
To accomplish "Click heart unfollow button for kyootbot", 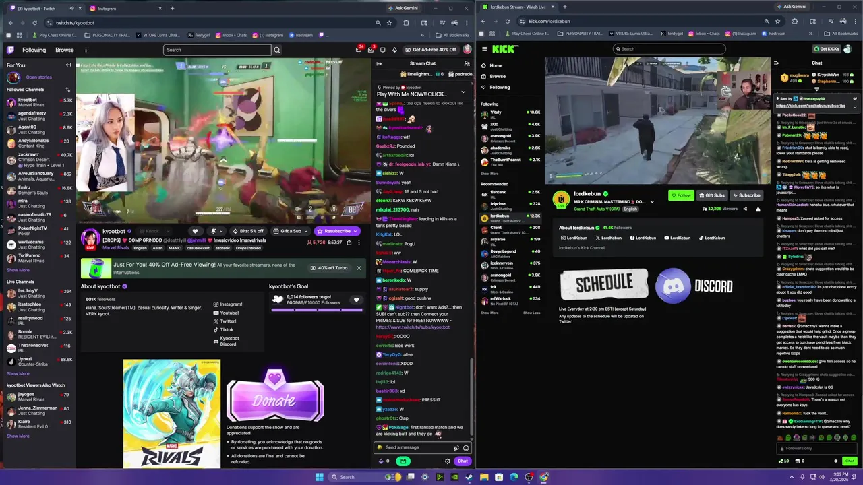I will pyautogui.click(x=195, y=231).
